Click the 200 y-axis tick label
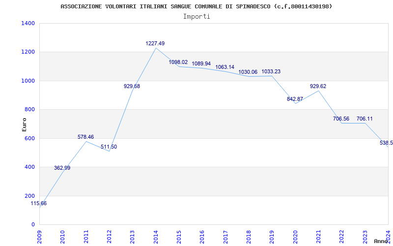Viewport: 393px width, 246px height. [29, 196]
